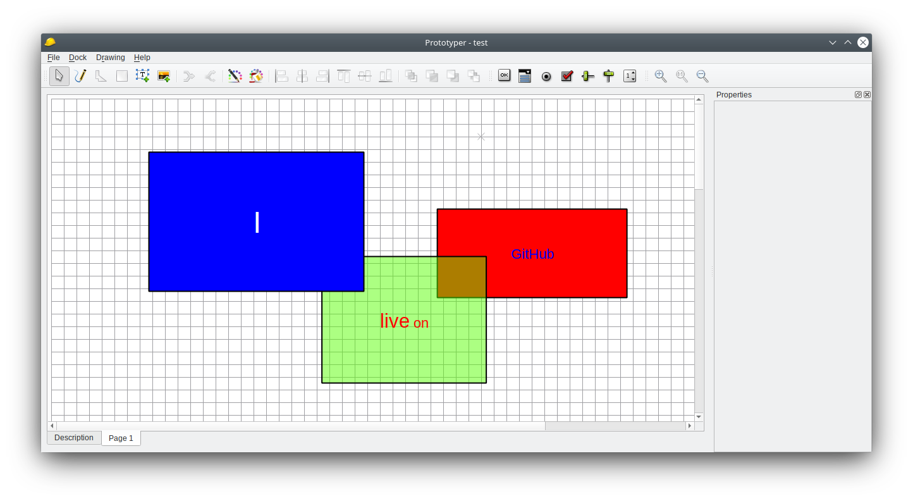Viewport: 913px width, 501px height.
Task: Click the white 'I' text in blue rectangle
Action: pos(257,223)
